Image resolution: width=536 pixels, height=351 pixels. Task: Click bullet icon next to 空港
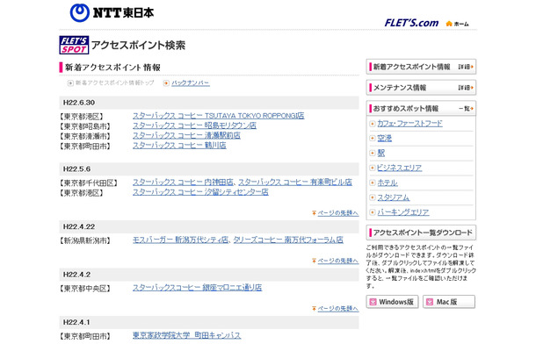point(373,139)
